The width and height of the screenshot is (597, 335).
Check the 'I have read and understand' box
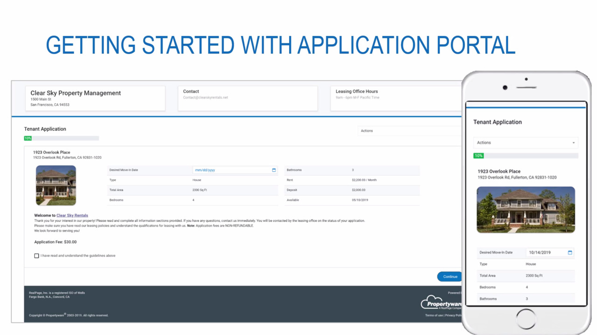tap(36, 256)
